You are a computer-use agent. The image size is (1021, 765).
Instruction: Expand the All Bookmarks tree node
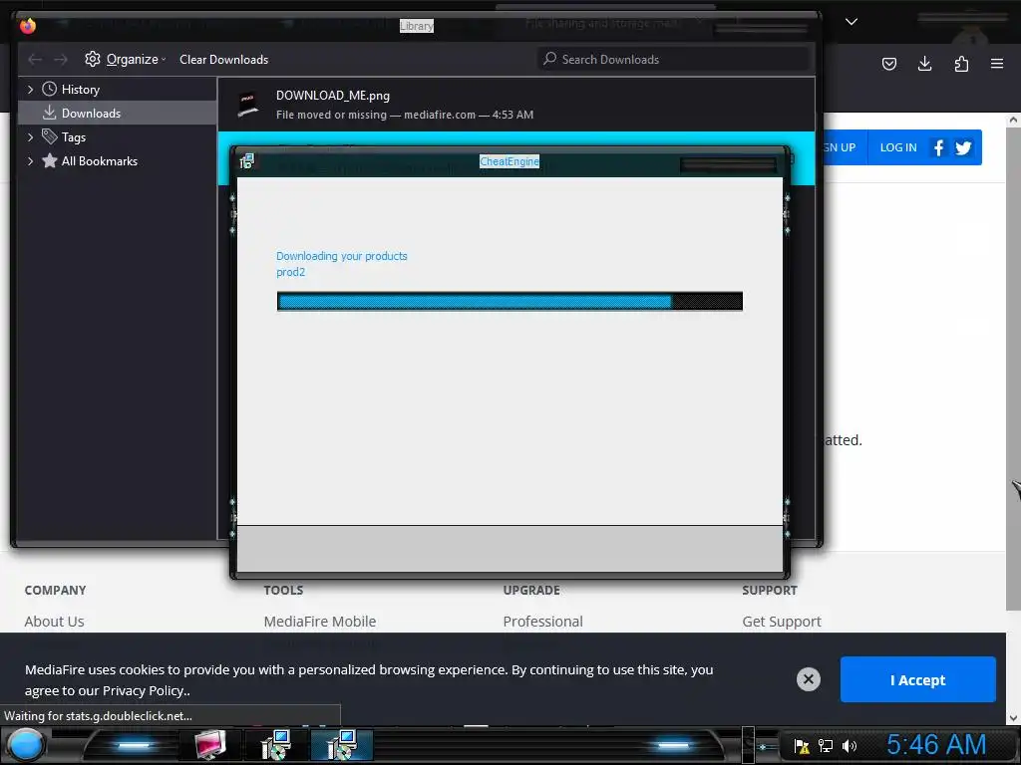[30, 161]
